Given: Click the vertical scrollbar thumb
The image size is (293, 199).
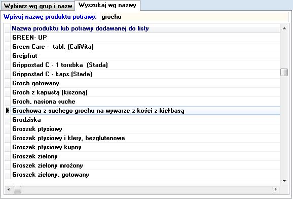Looking at the screenshot, I should (284, 73).
